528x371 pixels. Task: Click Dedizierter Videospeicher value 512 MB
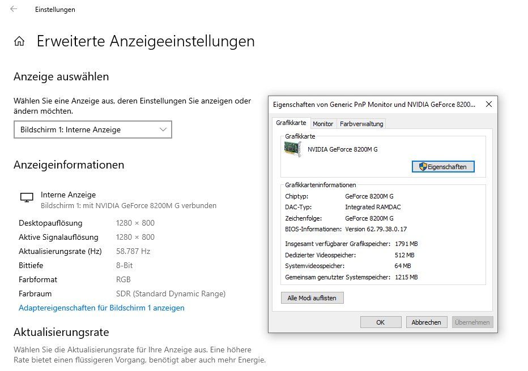[404, 255]
